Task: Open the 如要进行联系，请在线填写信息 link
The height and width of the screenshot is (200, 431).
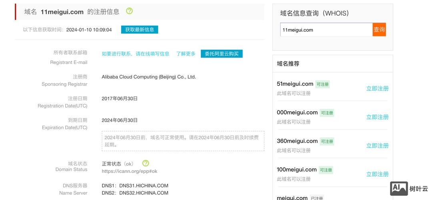Action: [x=135, y=54]
